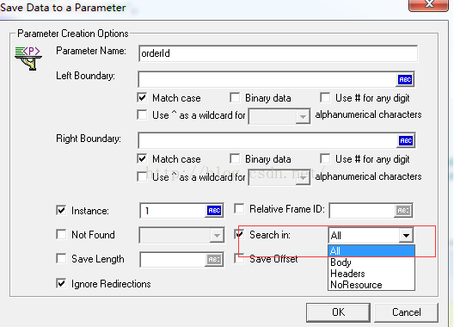454x327 pixels.
Task: Confirm dialog with OK button
Action: click(338, 312)
